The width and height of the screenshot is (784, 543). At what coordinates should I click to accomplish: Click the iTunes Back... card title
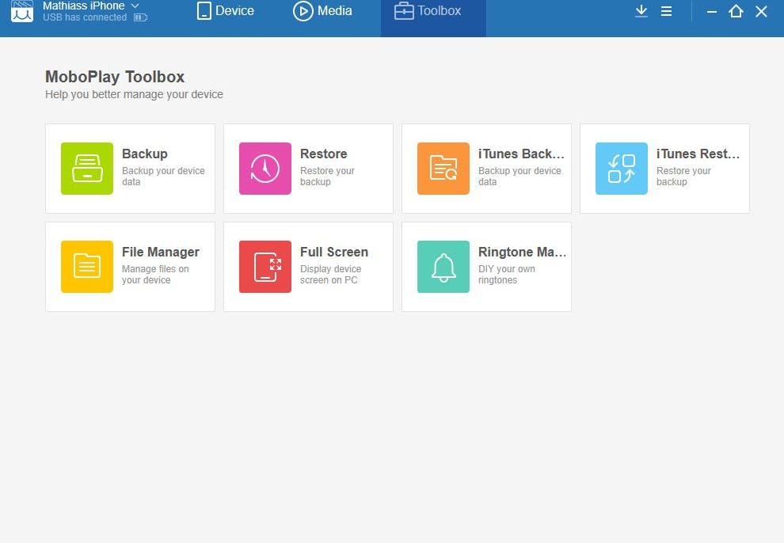click(x=521, y=154)
